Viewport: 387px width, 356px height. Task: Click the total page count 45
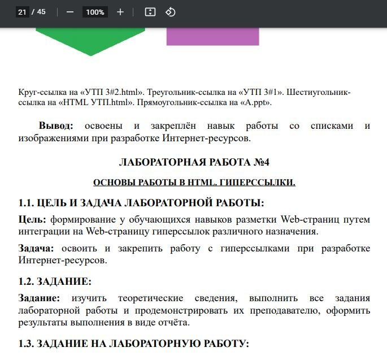coord(41,12)
